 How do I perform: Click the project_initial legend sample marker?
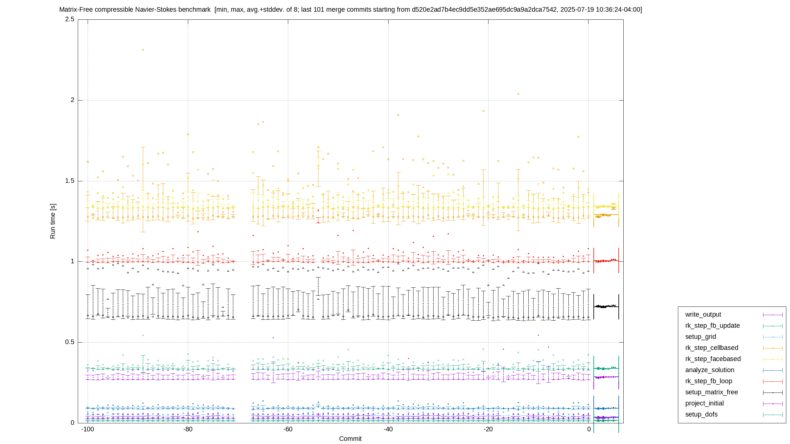pyautogui.click(x=773, y=404)
